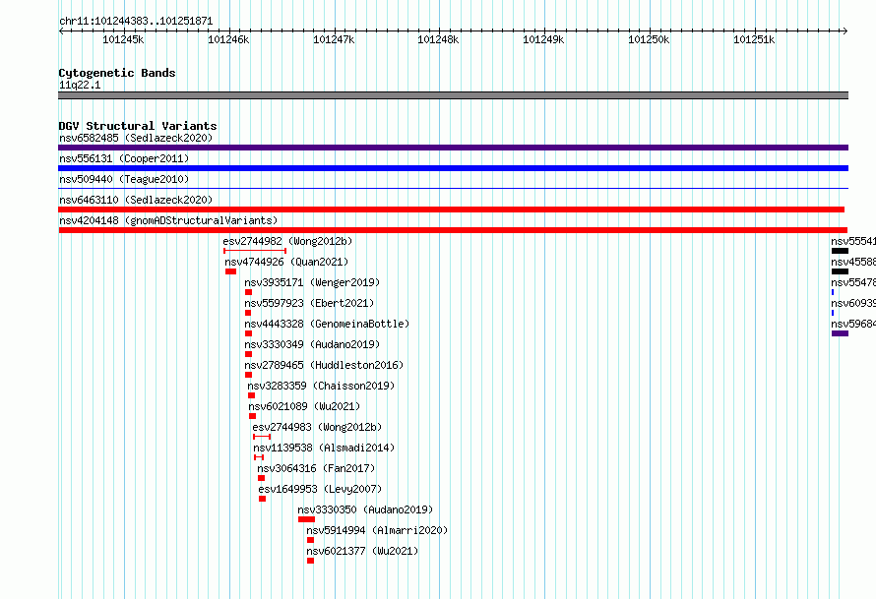Click the 101247k ruler tick label

click(334, 39)
